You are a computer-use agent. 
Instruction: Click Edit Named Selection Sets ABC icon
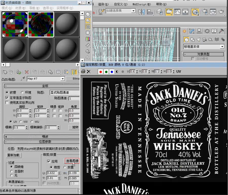(x=101, y=12)
